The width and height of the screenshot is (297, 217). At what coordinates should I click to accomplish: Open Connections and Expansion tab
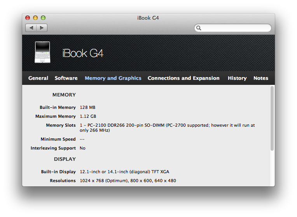(x=183, y=78)
